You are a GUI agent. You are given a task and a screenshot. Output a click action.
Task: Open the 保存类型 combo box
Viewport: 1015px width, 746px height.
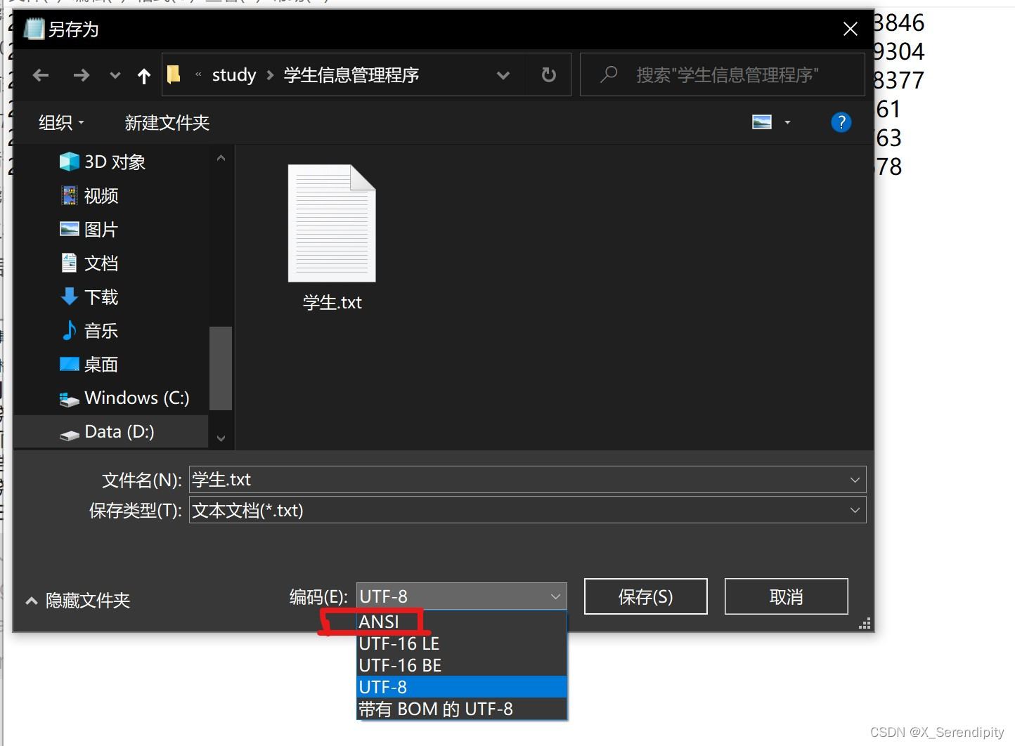[527, 510]
